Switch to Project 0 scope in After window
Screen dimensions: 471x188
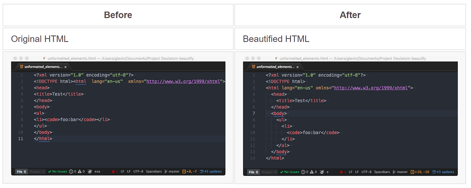(x=269, y=172)
